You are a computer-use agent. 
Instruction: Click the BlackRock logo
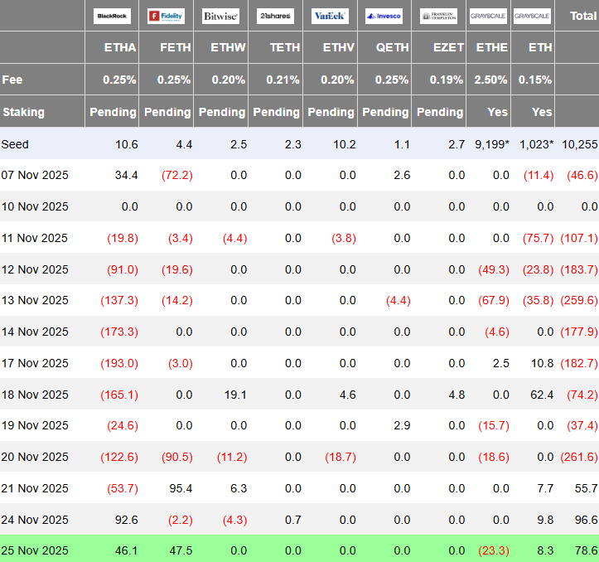click(x=112, y=16)
